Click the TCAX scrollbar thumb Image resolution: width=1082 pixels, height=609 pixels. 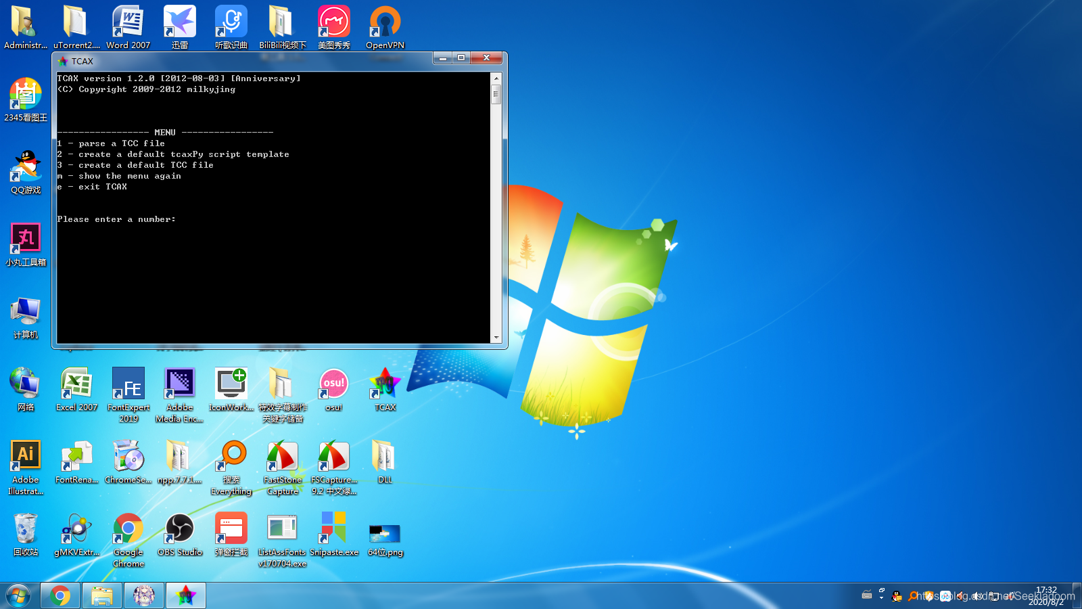point(496,94)
